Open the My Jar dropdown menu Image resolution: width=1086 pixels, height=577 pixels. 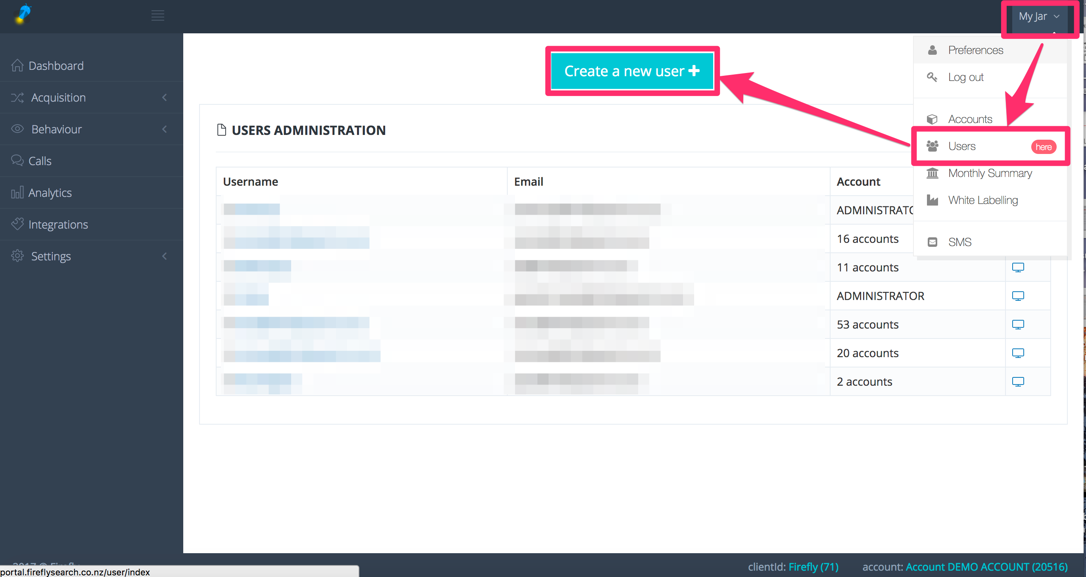tap(1039, 16)
